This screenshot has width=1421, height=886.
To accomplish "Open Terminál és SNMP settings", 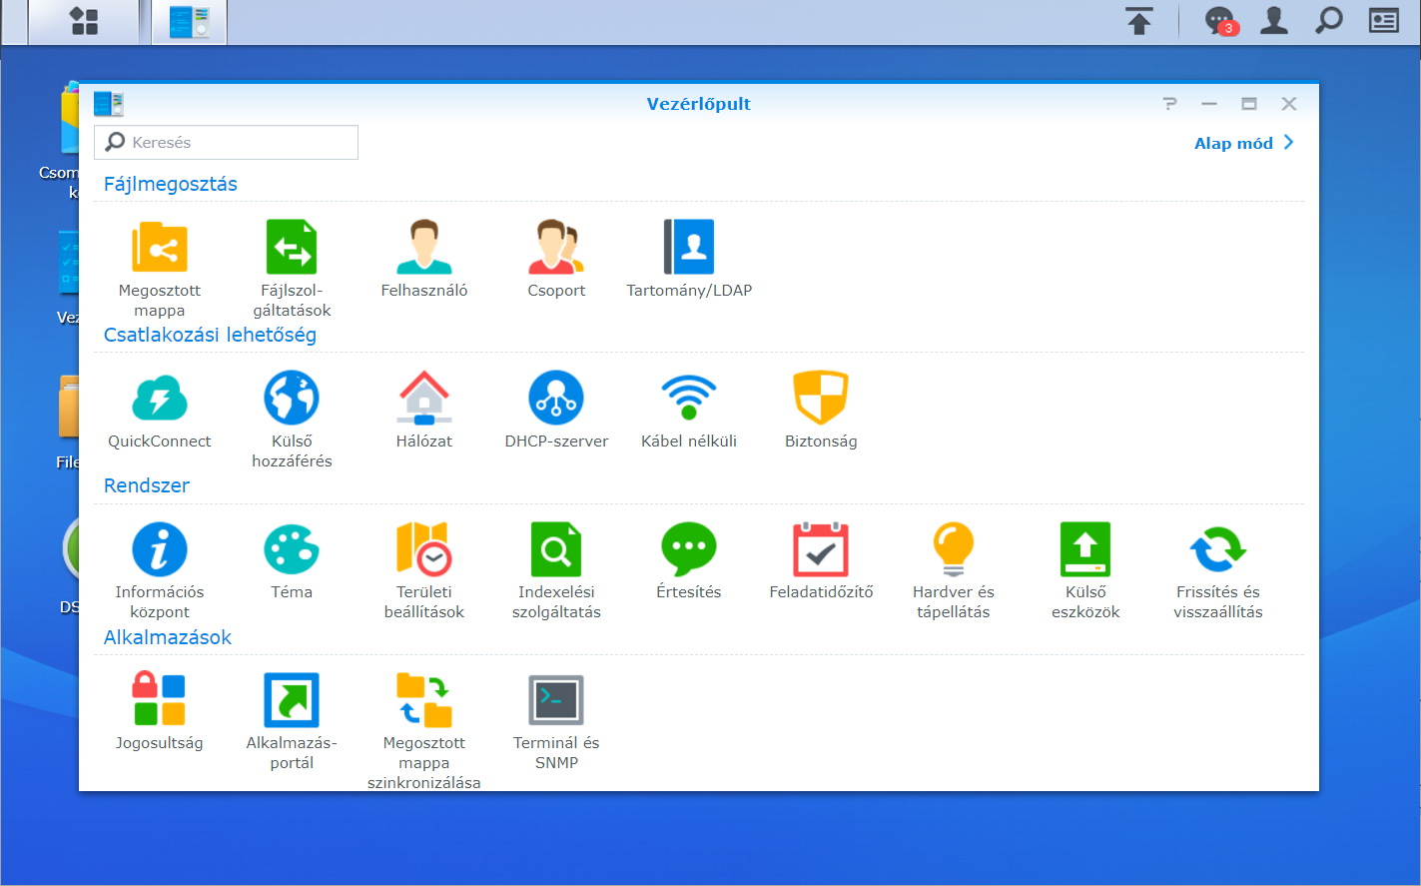I will coord(556,700).
